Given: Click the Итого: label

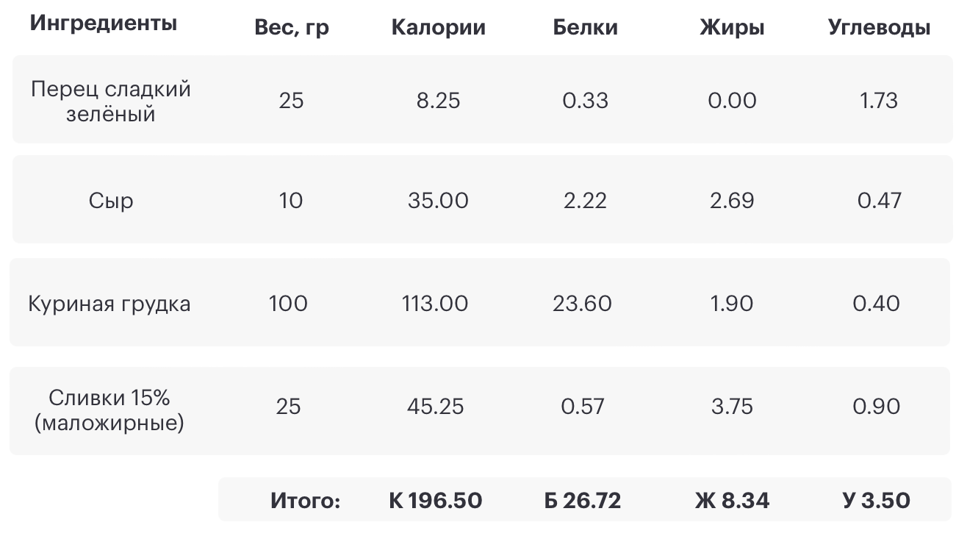Looking at the screenshot, I should point(306,501).
